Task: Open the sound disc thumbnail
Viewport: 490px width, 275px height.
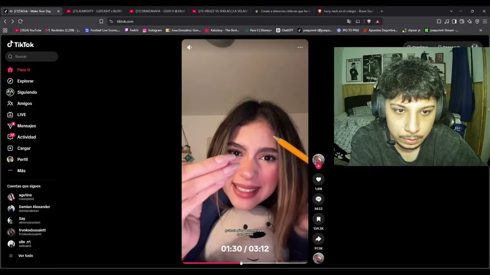Action: point(318,258)
